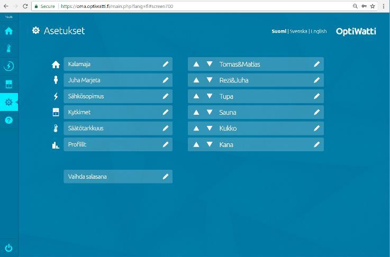Image resolution: width=390 pixels, height=257 pixels.
Task: Edit Profiilit with its pencil icon
Action: point(166,144)
